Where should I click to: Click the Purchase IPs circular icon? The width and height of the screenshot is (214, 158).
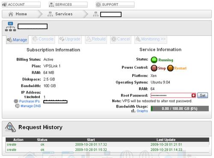[16, 101]
